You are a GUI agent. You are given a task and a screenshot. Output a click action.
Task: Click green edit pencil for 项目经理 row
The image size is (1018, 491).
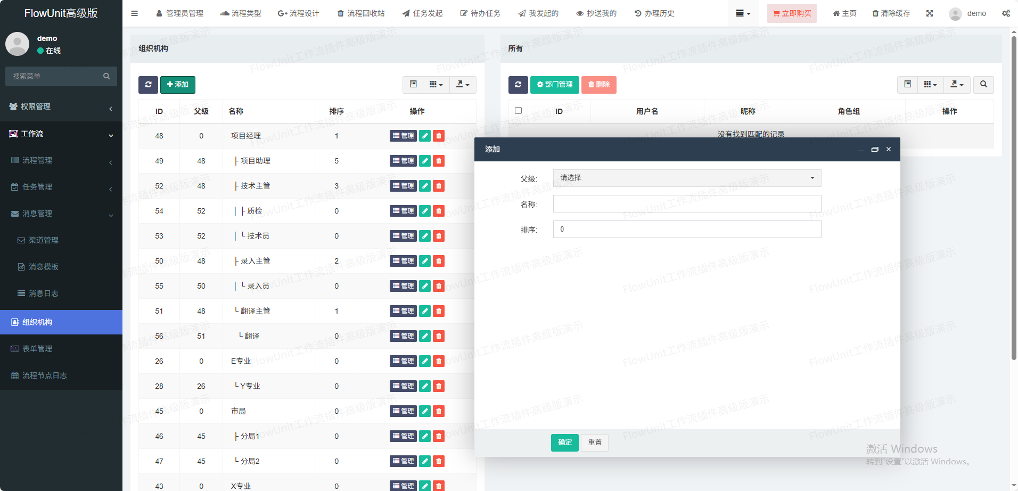pyautogui.click(x=425, y=136)
